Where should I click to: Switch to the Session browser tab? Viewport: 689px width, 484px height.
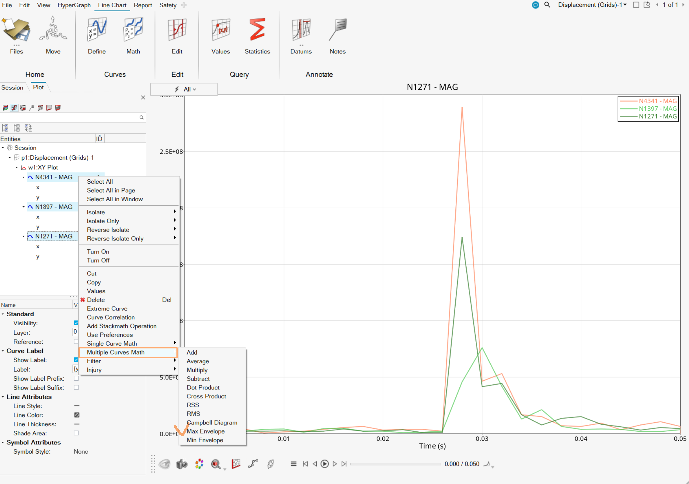12,88
